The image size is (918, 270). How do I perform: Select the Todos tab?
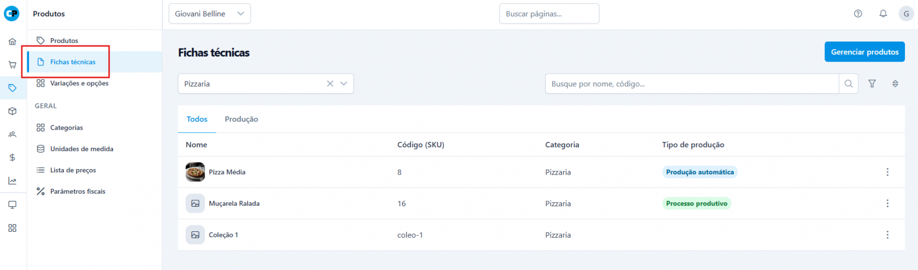click(x=197, y=119)
